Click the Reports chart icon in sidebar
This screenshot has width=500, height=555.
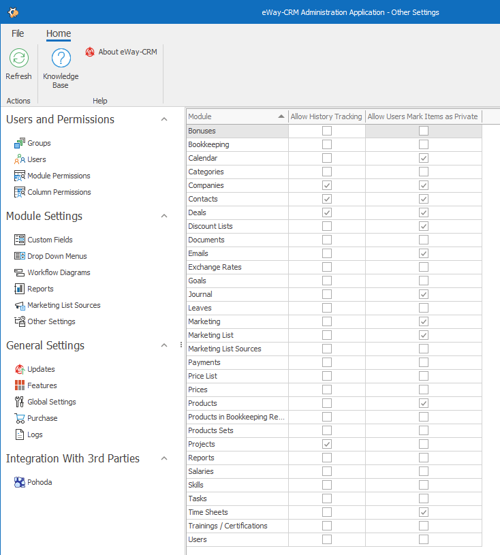click(20, 289)
